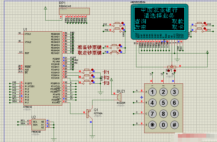Click the power terminal arrow right of the LCD
The width and height of the screenshot is (217, 142).
207,52
